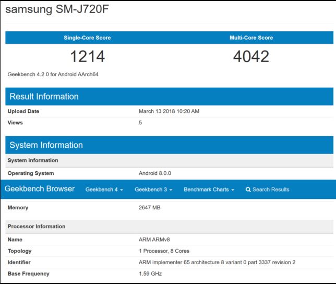The width and height of the screenshot is (336, 284).
Task: Click the Android 8.0.0 operating system value
Action: coord(155,173)
